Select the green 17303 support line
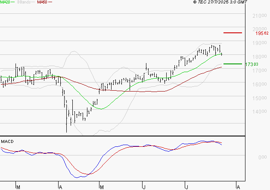This screenshot has width=270, height=190. pos(233,64)
